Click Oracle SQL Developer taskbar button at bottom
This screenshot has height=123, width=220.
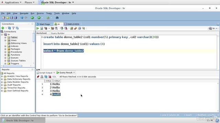(23, 121)
